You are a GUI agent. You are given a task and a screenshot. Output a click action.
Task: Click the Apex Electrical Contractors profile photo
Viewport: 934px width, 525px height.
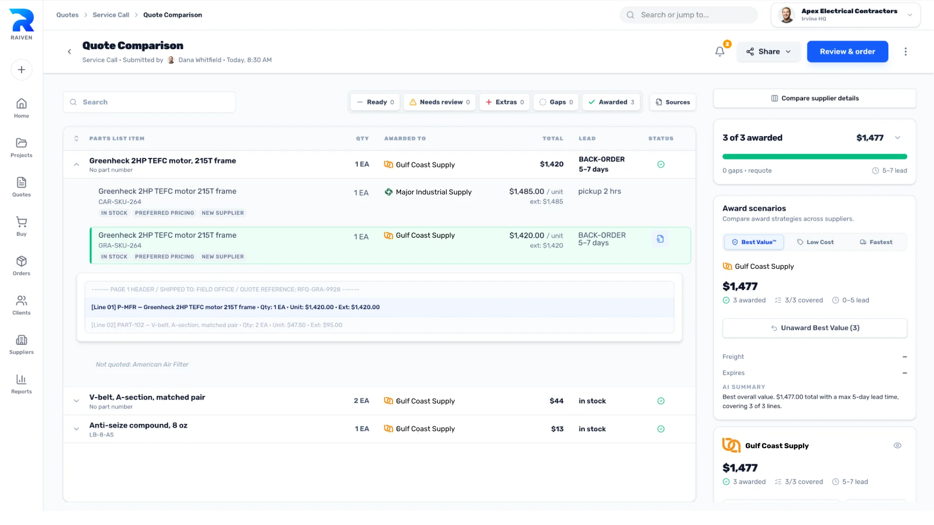[x=786, y=15]
